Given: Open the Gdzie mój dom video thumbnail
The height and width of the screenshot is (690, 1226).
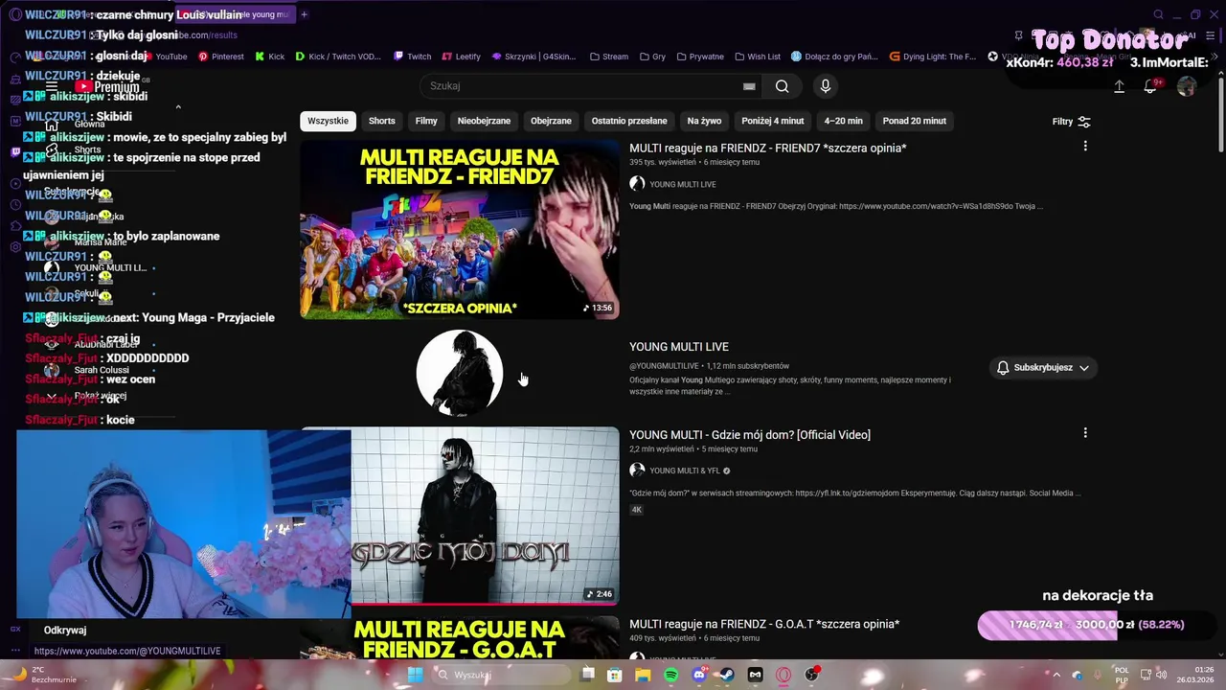Looking at the screenshot, I should click(x=485, y=516).
